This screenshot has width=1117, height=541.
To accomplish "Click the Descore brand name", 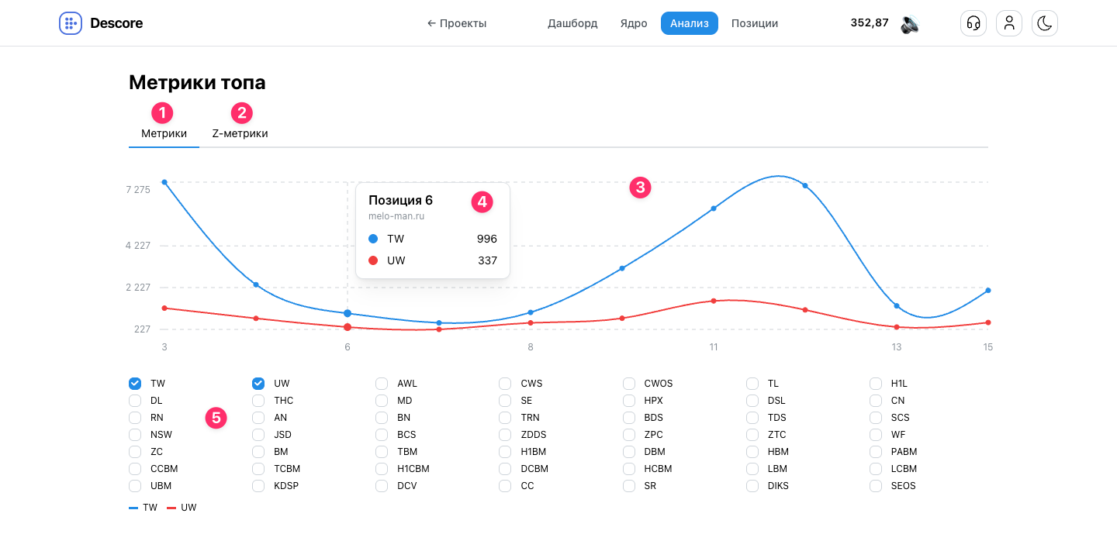I will [x=116, y=23].
